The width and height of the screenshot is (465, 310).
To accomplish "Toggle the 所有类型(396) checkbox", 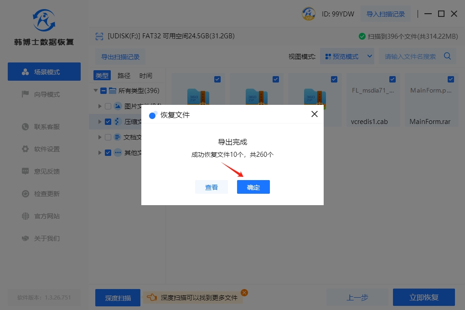I will pyautogui.click(x=103, y=91).
